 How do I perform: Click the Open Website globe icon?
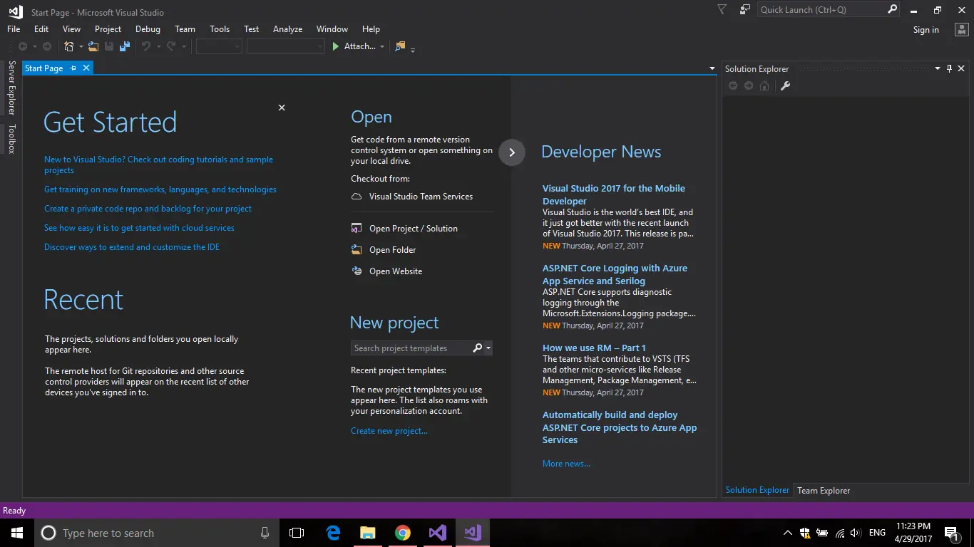click(357, 271)
